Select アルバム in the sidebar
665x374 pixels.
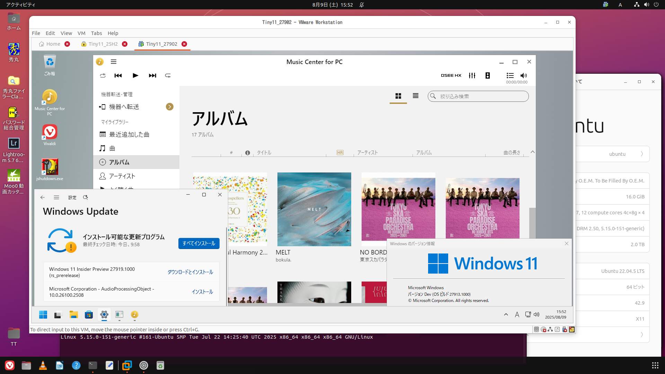tap(136, 162)
